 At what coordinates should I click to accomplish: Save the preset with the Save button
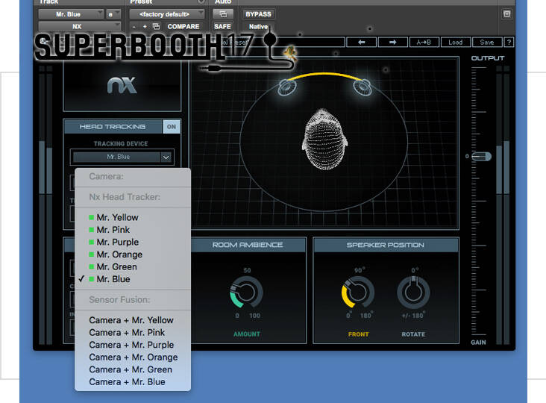487,42
